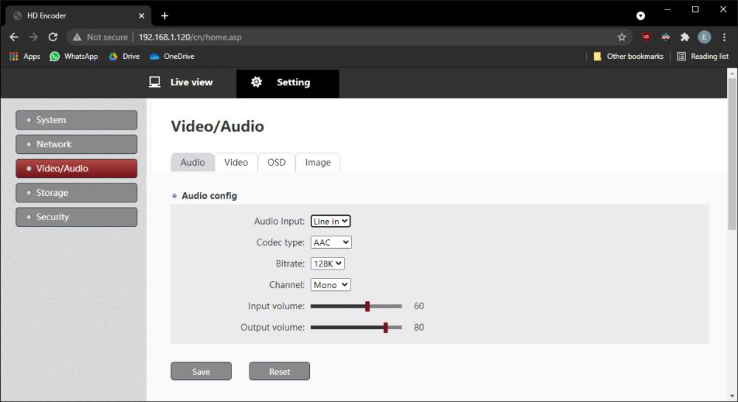738x402 pixels.
Task: Open the Other bookmarks folder
Action: [628, 57]
